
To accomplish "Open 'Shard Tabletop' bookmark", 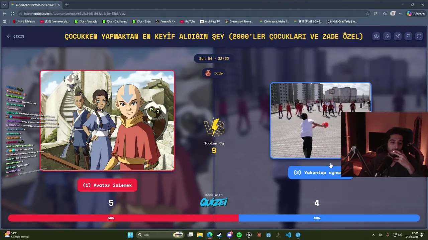I will pyautogui.click(x=24, y=21).
